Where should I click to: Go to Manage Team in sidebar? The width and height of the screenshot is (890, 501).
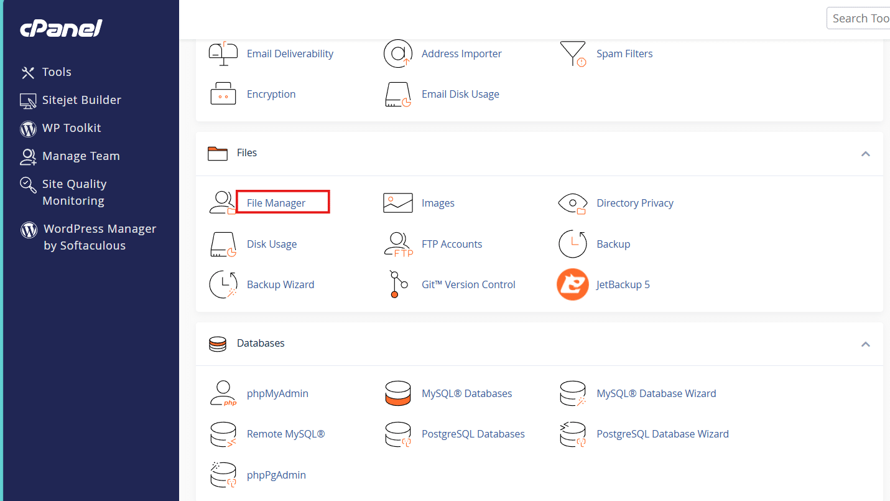(81, 156)
